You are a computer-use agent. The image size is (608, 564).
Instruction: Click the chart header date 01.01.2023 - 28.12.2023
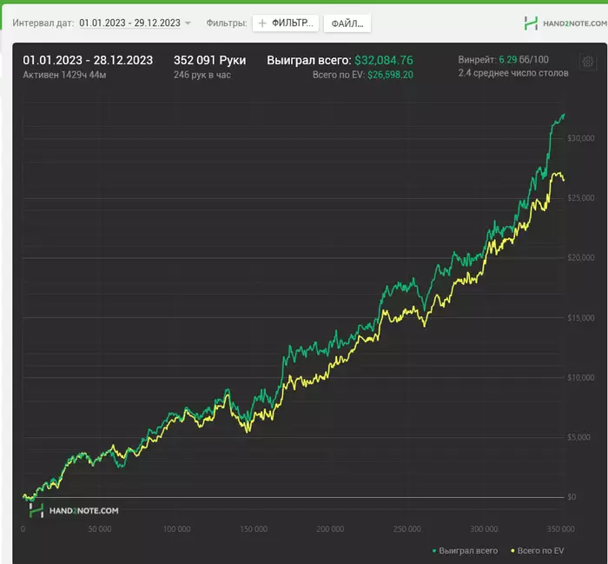point(88,60)
